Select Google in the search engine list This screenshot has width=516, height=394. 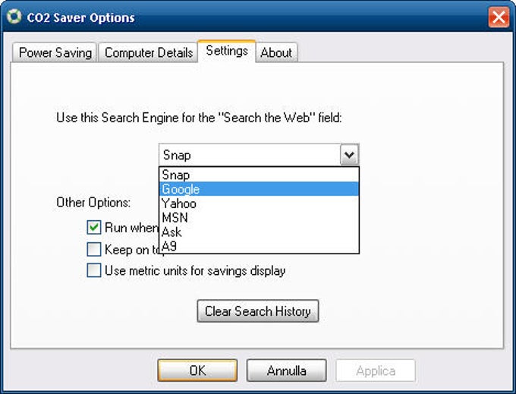click(x=259, y=189)
